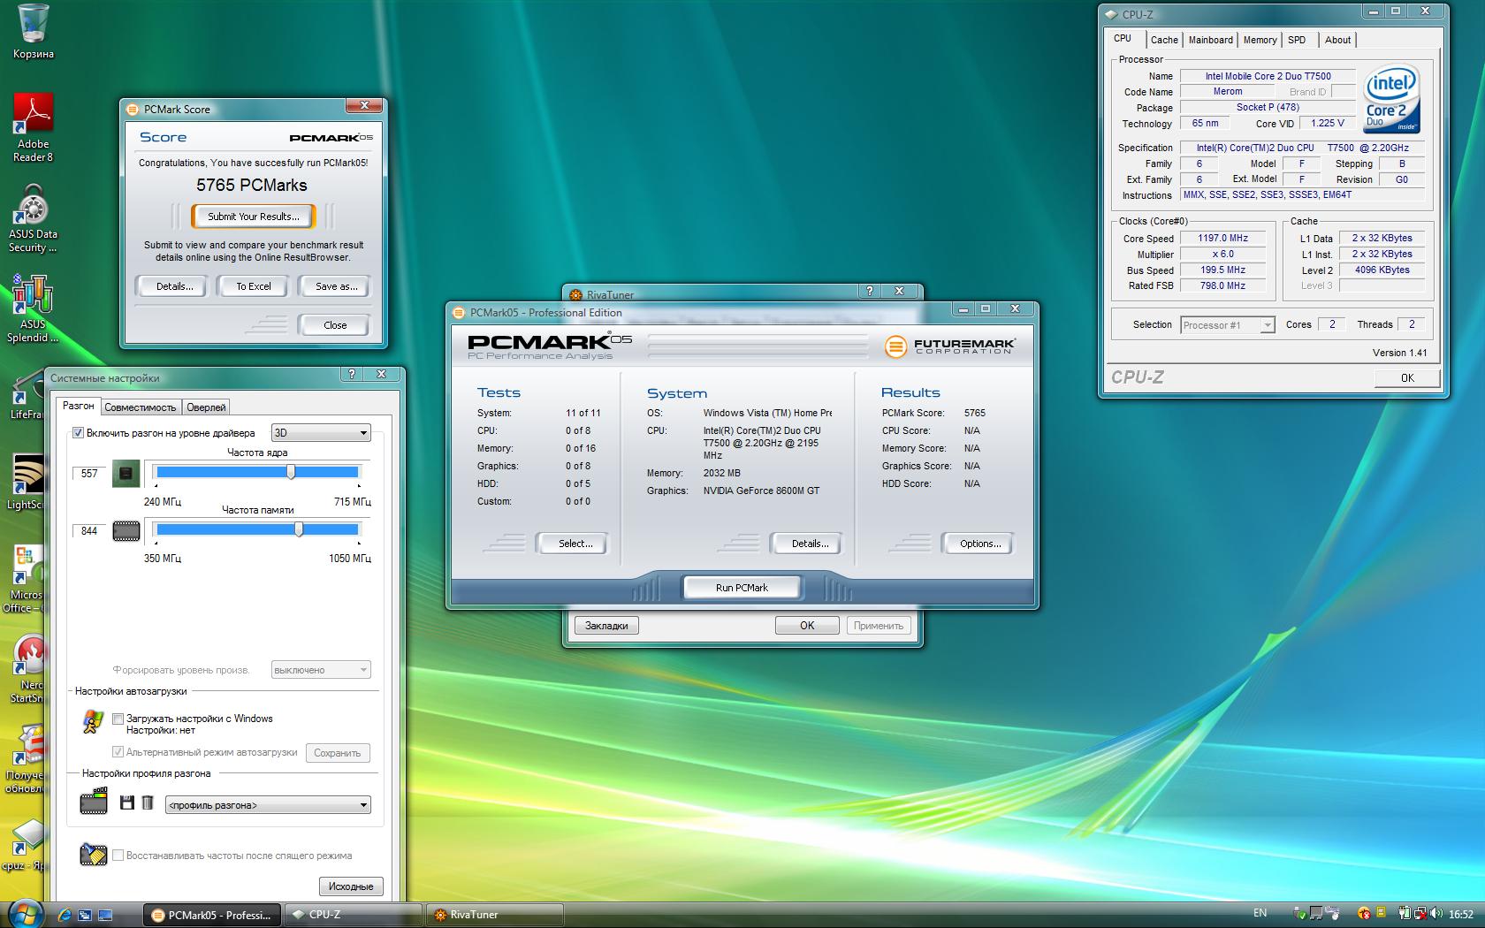Click the Исходные defaults button
This screenshot has width=1485, height=928.
(x=351, y=886)
